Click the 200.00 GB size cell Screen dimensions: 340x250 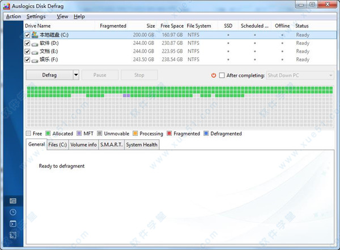[x=143, y=35]
